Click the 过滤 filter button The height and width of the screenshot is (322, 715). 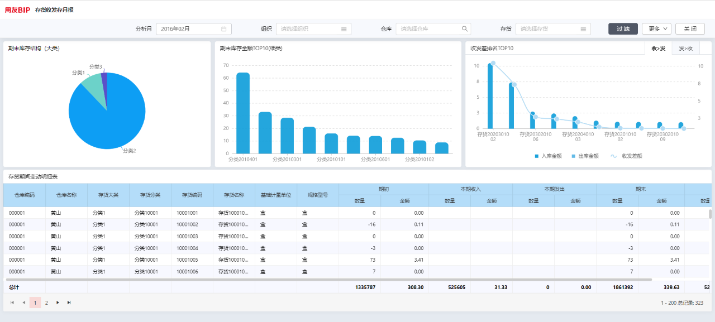[x=623, y=29]
